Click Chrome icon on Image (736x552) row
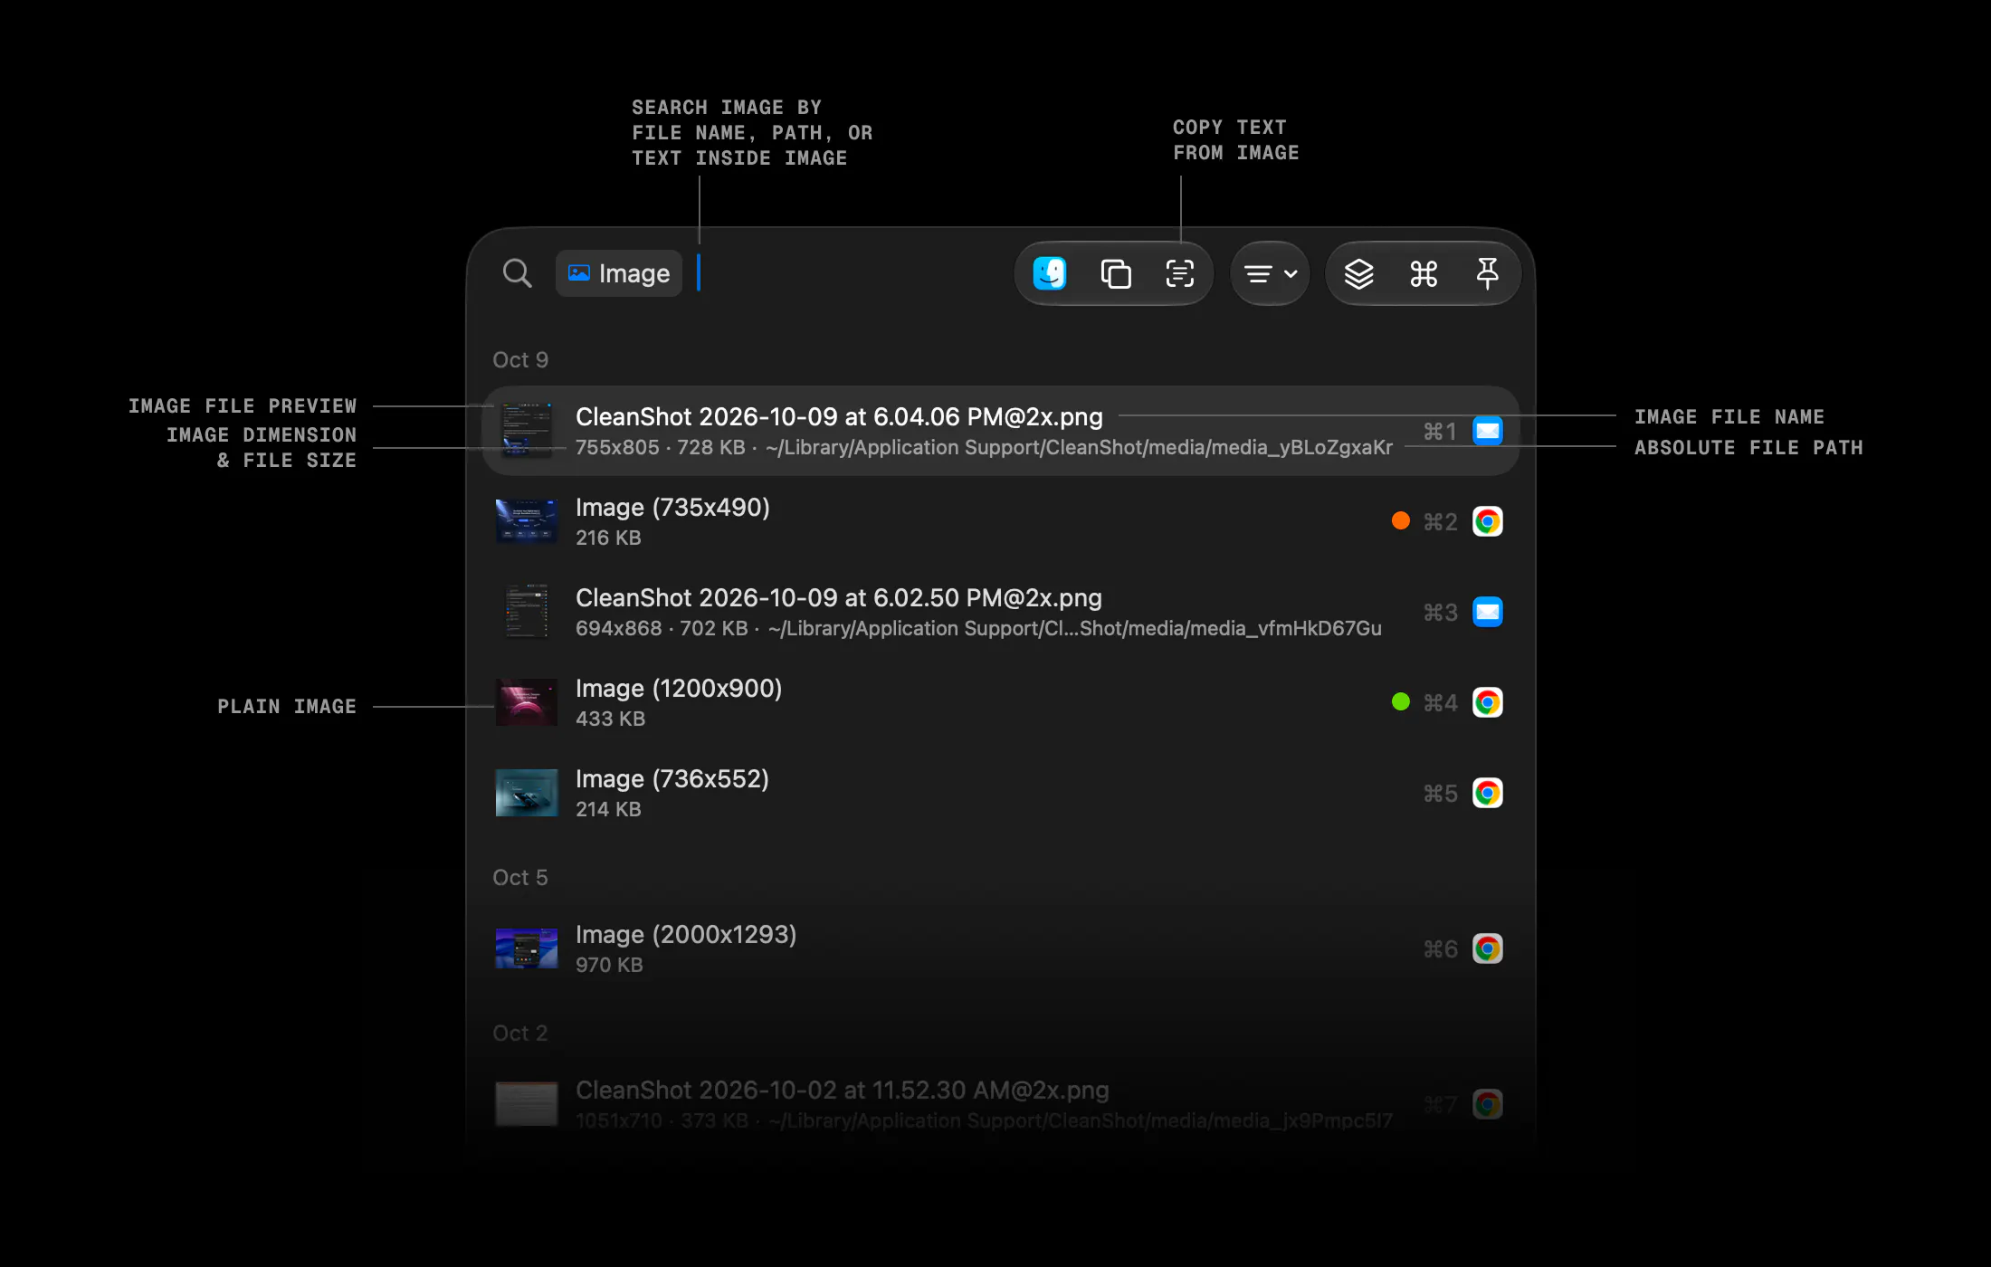 tap(1488, 793)
